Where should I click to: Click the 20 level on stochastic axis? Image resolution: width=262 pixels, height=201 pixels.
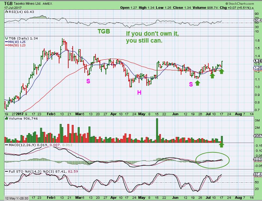(x=257, y=189)
